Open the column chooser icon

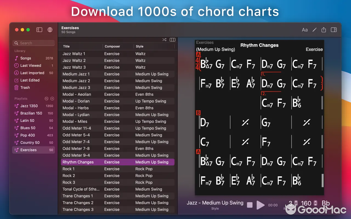pyautogui.click(x=172, y=40)
